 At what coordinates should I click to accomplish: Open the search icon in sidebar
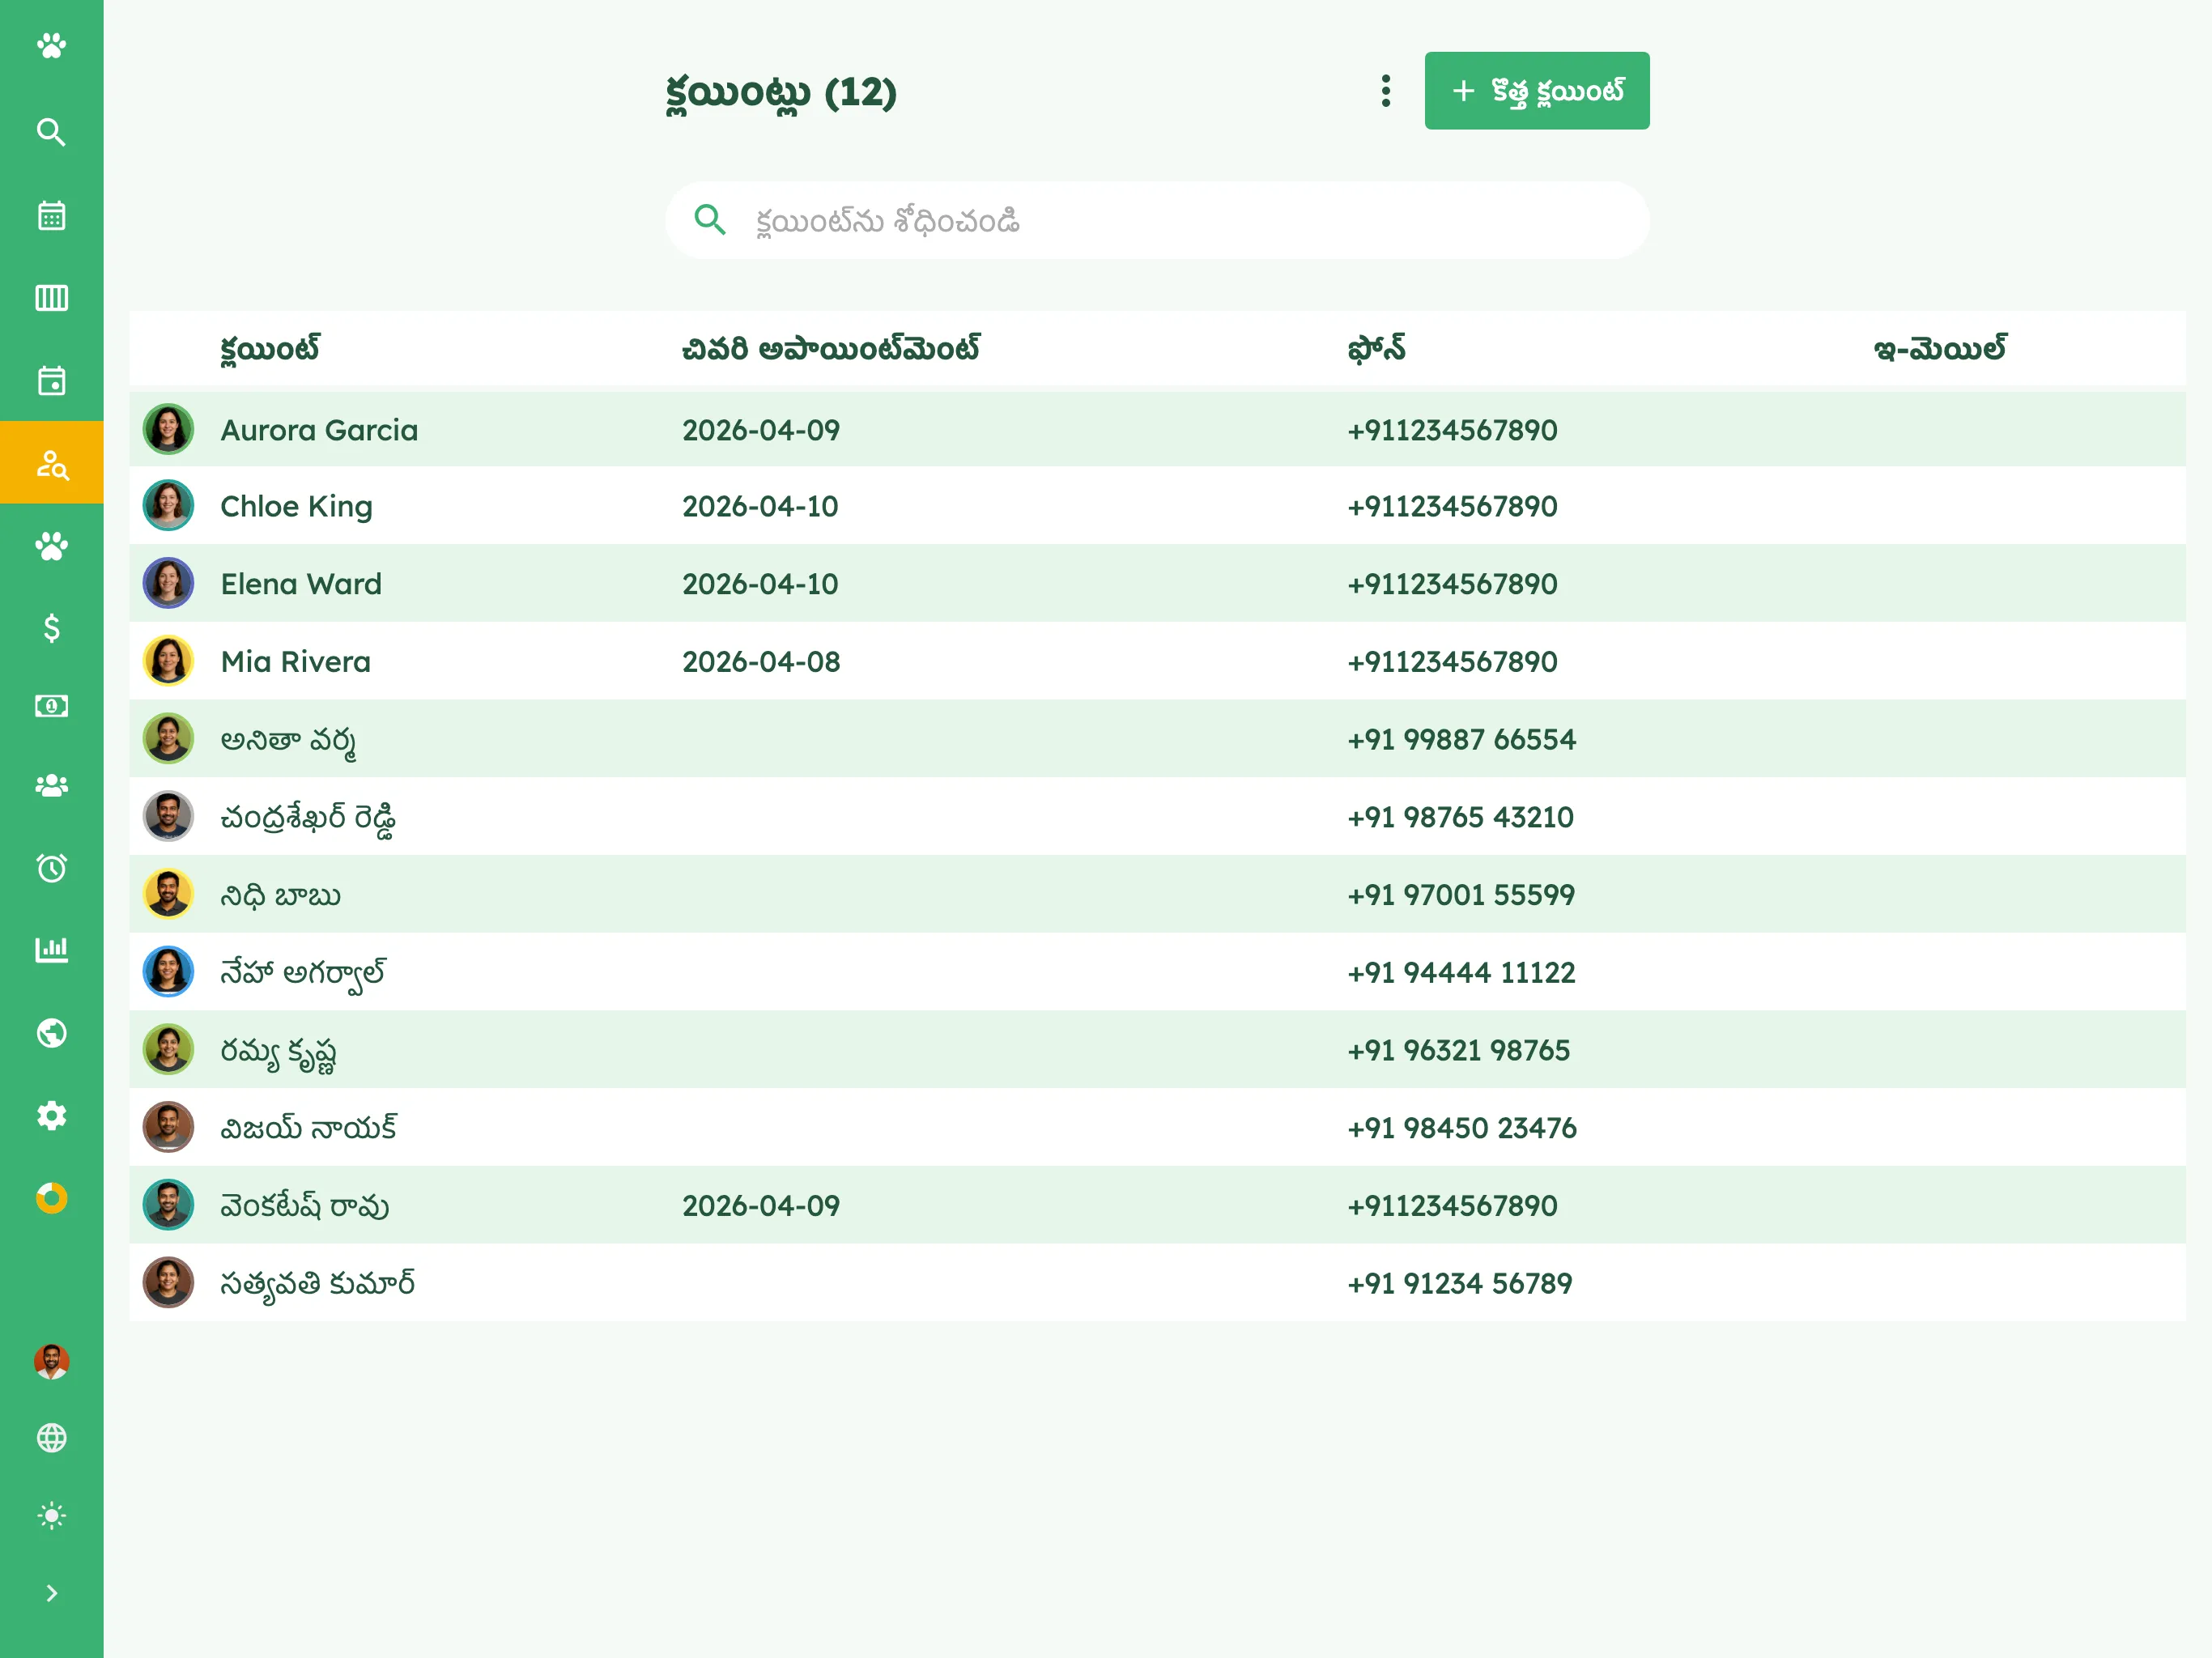(x=51, y=132)
